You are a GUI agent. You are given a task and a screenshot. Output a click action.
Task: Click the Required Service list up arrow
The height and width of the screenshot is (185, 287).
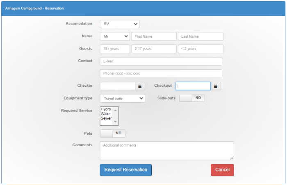pos(115,111)
